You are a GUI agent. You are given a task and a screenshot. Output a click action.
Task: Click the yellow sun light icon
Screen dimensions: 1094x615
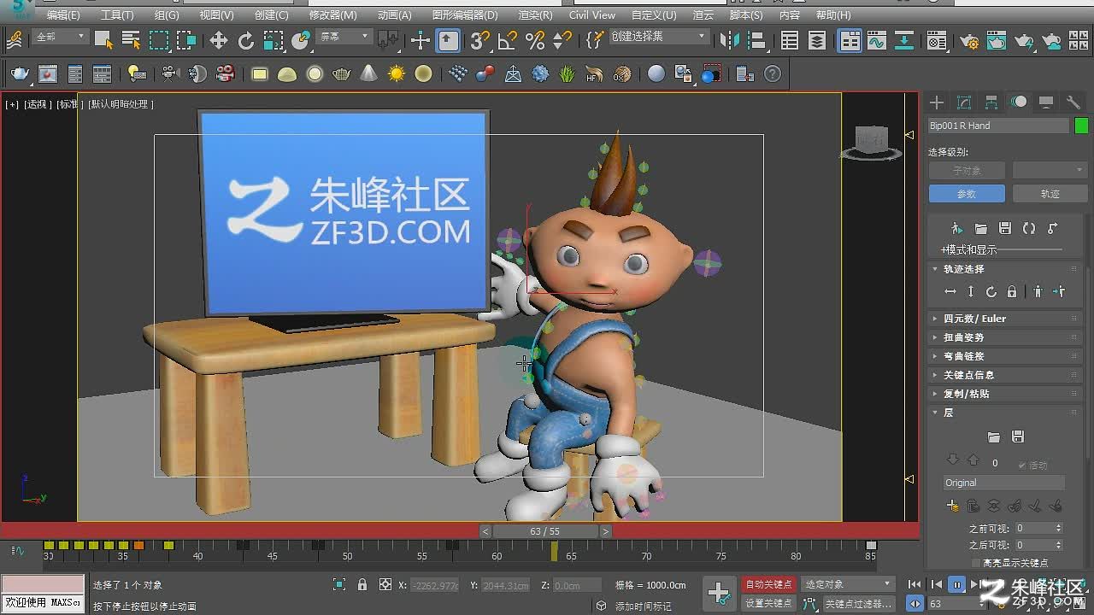point(396,74)
